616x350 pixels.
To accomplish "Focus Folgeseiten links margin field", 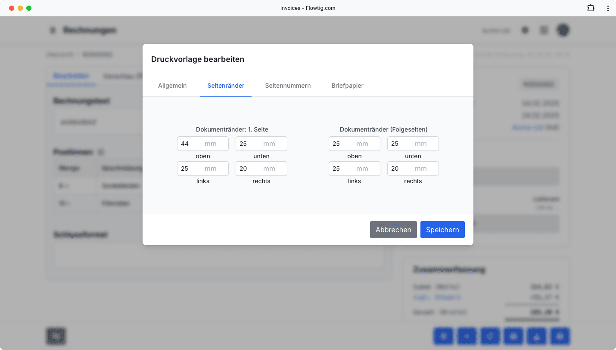I will click(355, 169).
